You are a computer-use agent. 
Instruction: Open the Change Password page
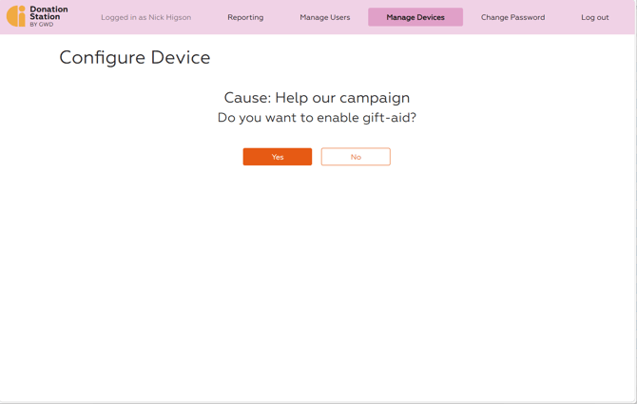tap(512, 17)
